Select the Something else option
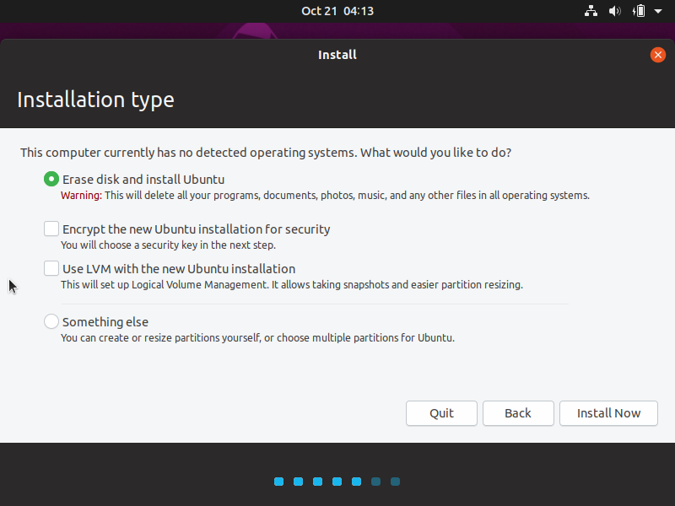Viewport: 675px width, 506px height. click(51, 321)
